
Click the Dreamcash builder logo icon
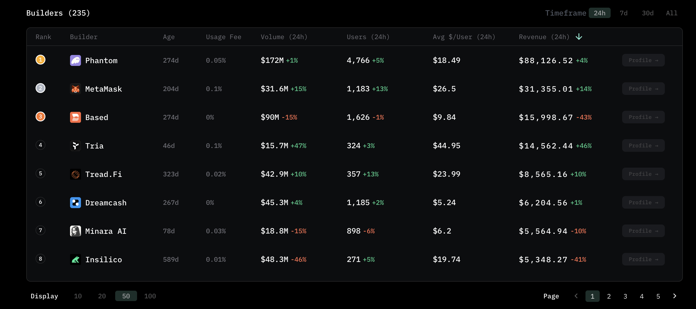click(76, 203)
